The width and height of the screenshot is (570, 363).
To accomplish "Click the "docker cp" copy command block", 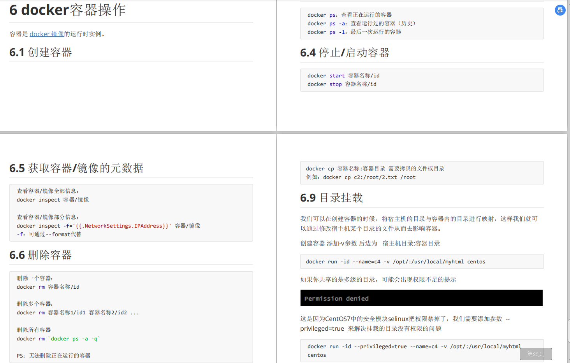I will (x=422, y=172).
